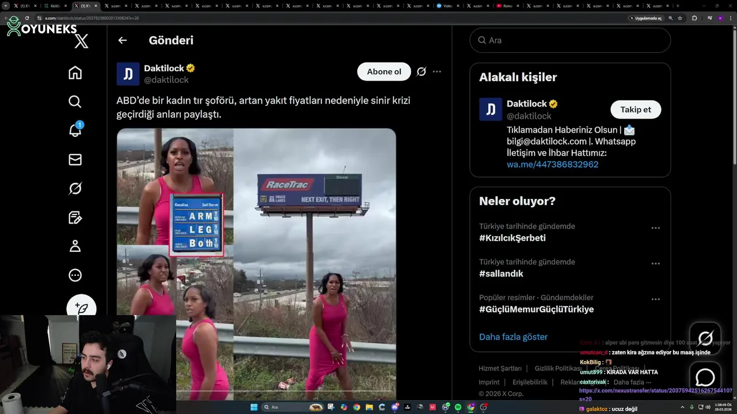Viewport: 737px width, 414px height.
Task: Subscribe with the Abone ol button
Action: [x=384, y=71]
